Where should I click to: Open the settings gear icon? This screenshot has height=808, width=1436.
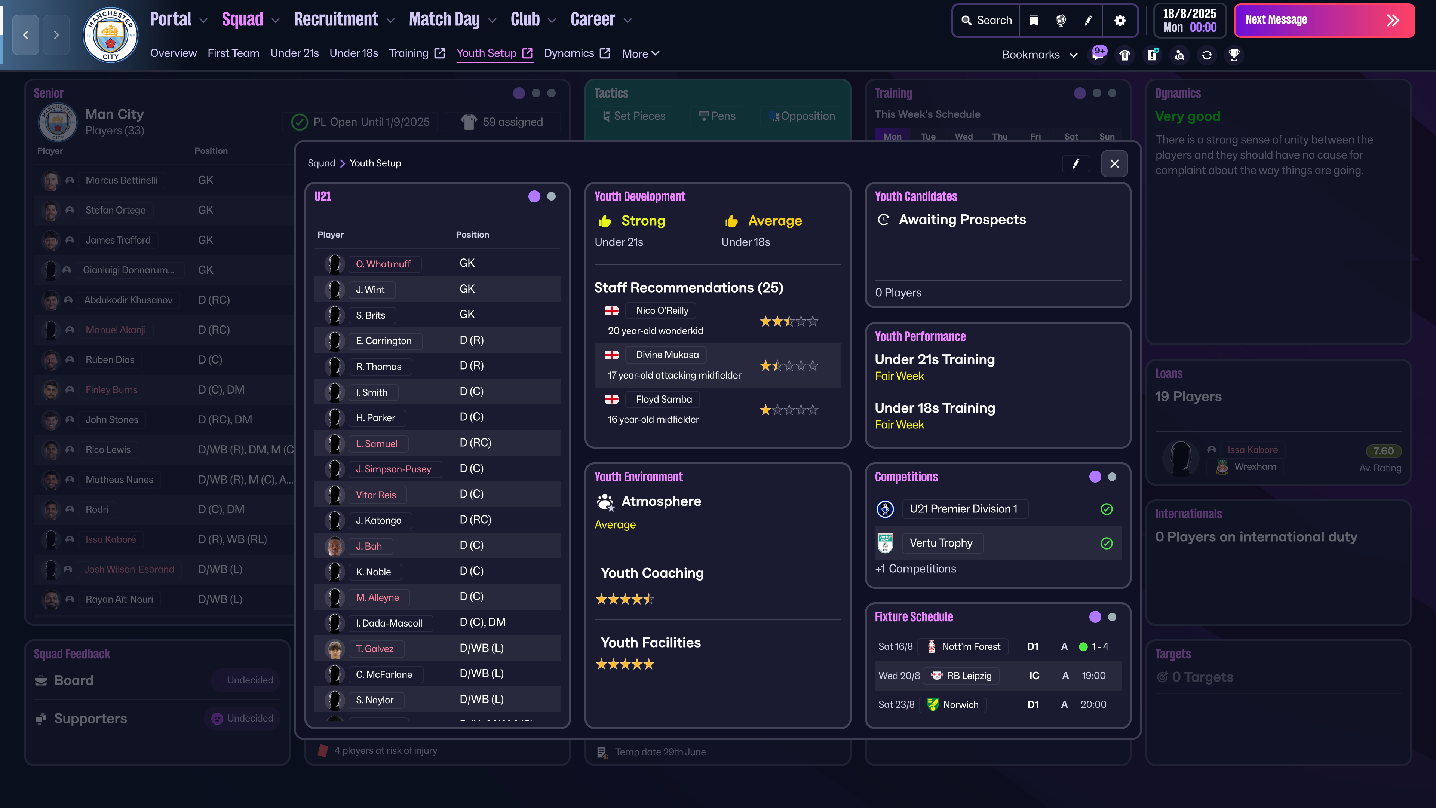[x=1120, y=20]
